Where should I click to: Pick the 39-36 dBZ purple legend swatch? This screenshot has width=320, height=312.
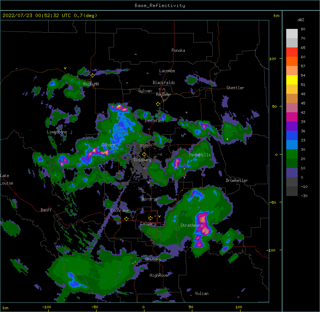pos(292,126)
